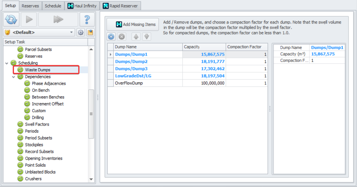Select the Dumps/Dump3 row
The image size is (357, 187).
pos(188,69)
